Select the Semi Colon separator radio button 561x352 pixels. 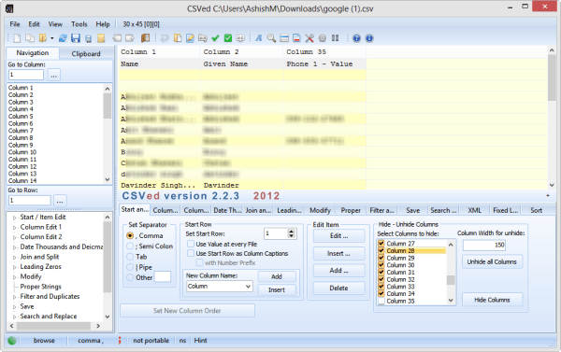pos(130,246)
